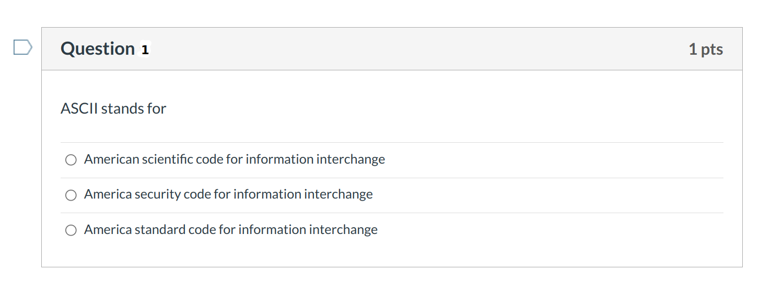Screen dimensions: 771x296
Task: Click the '1 pts' points label
Action: point(705,50)
